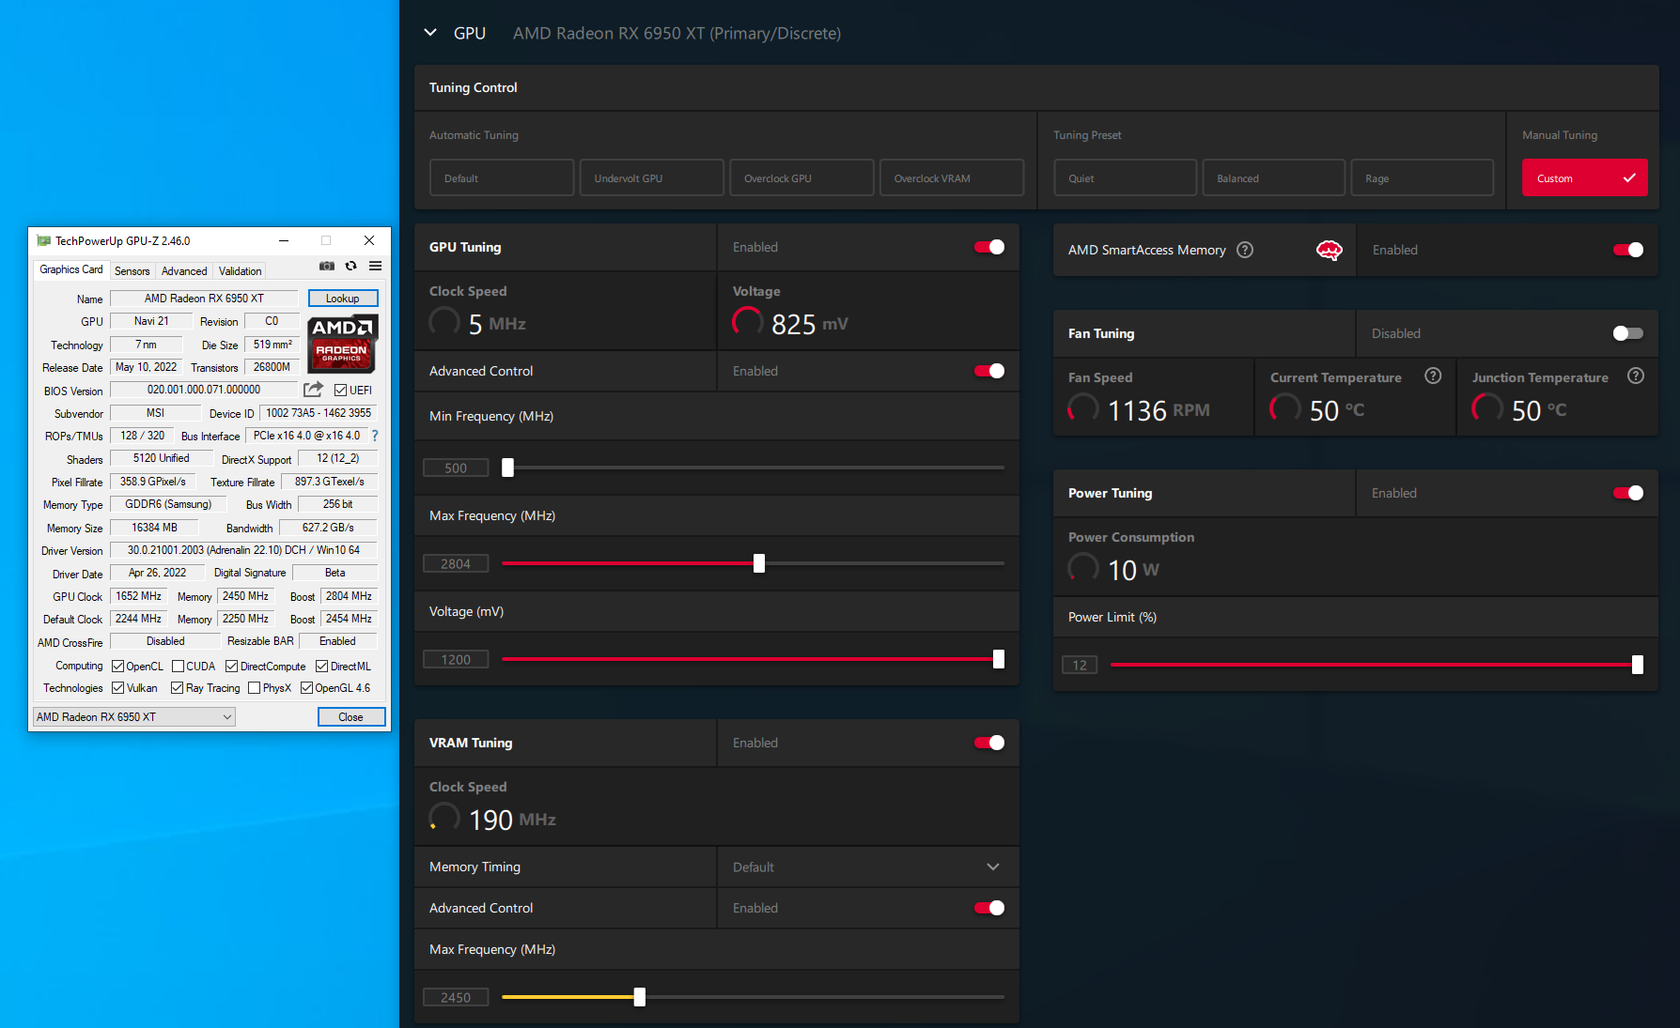The image size is (1680, 1028).
Task: Check the PhysX checkbox
Action: 255,688
